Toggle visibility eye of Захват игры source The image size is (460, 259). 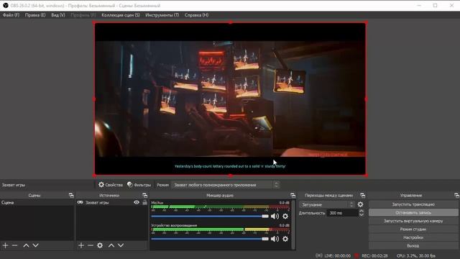tap(137, 202)
